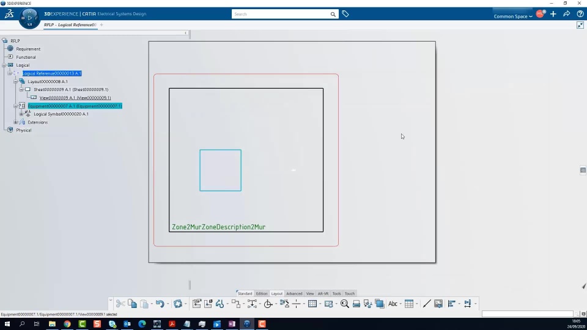Screen dimensions: 587x330
Task: Expand the Logical Symbol00000020 node
Action: click(21, 114)
